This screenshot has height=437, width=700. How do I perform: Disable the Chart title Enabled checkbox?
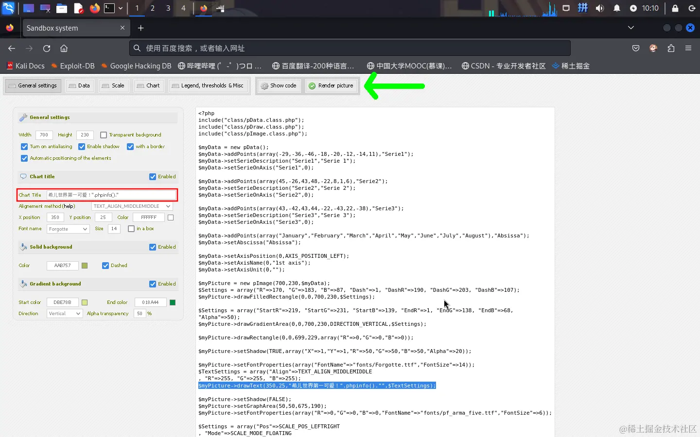click(153, 177)
